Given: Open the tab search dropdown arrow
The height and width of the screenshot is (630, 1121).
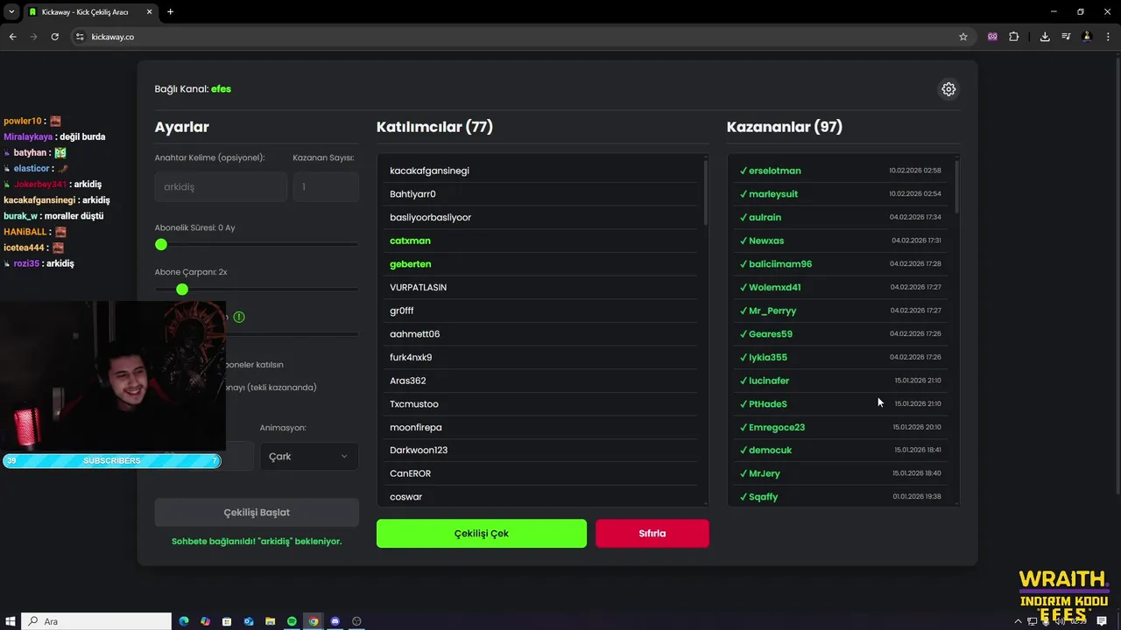Looking at the screenshot, I should 11,12.
